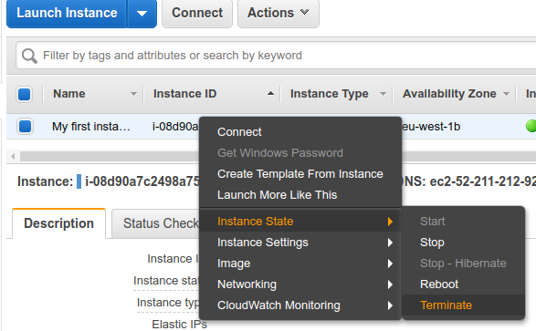The width and height of the screenshot is (536, 331).
Task: Click the Connect button in the toolbar
Action: tap(197, 14)
